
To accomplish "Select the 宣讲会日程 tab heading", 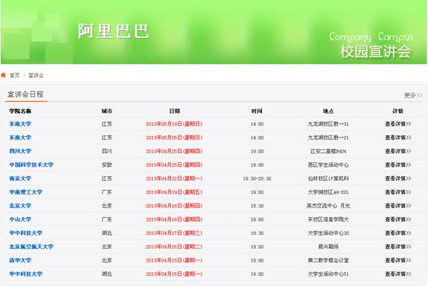I will click(x=25, y=94).
